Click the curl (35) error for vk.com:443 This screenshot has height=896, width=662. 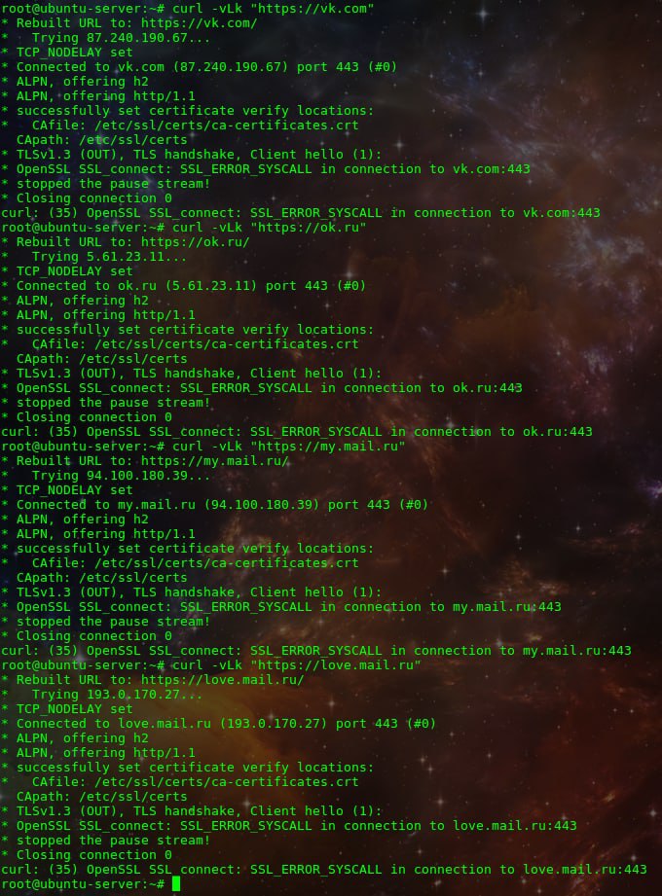pyautogui.click(x=301, y=213)
